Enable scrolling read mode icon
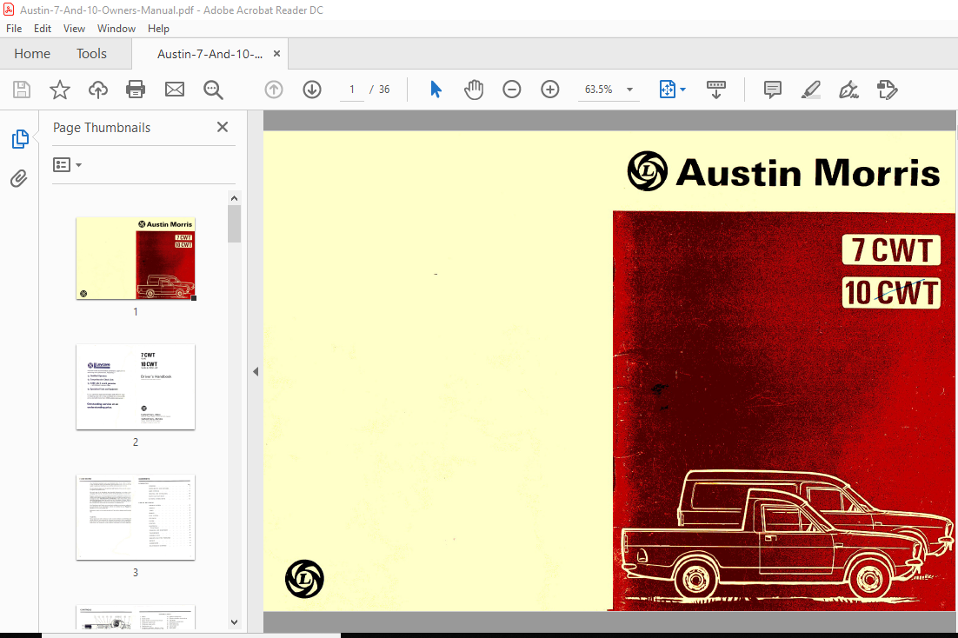958x638 pixels. coord(716,90)
